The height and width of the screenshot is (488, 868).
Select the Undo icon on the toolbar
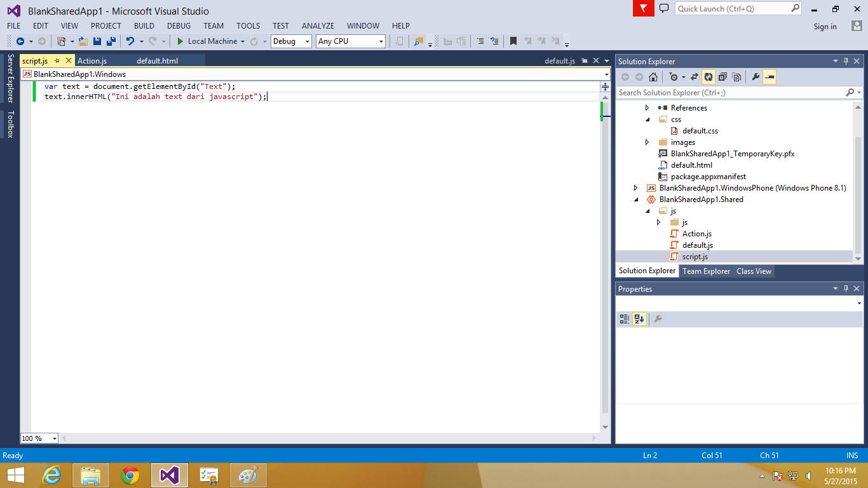(131, 41)
